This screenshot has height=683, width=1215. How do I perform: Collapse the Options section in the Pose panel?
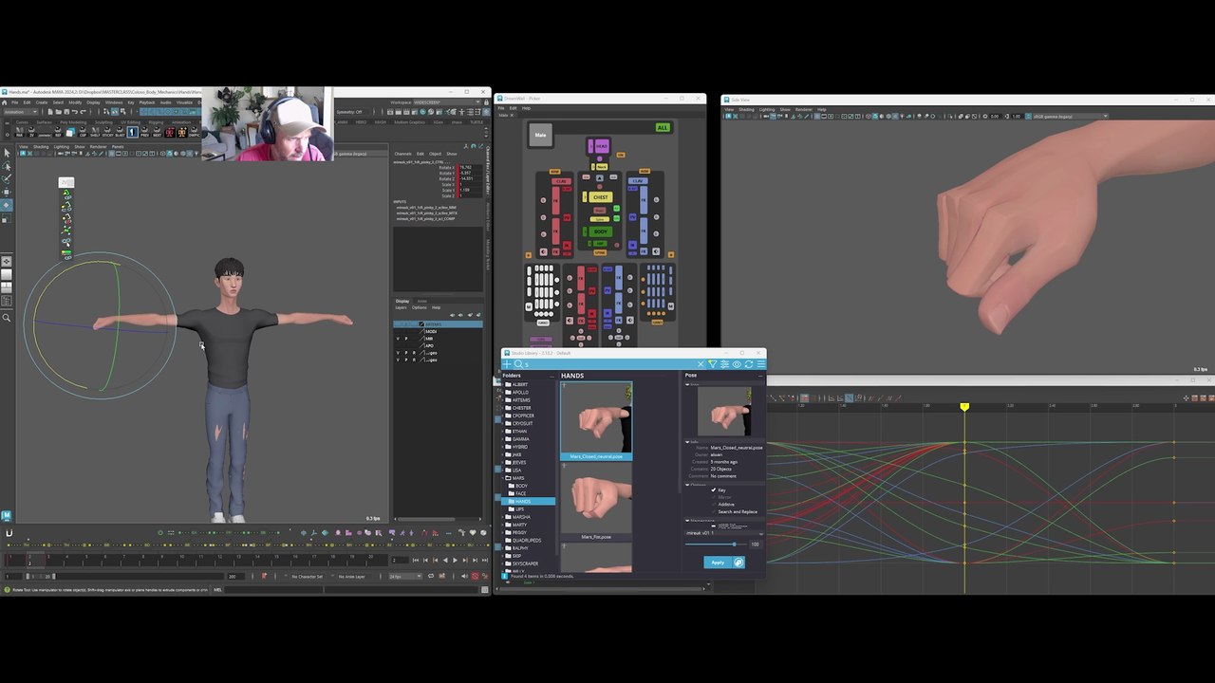point(687,485)
